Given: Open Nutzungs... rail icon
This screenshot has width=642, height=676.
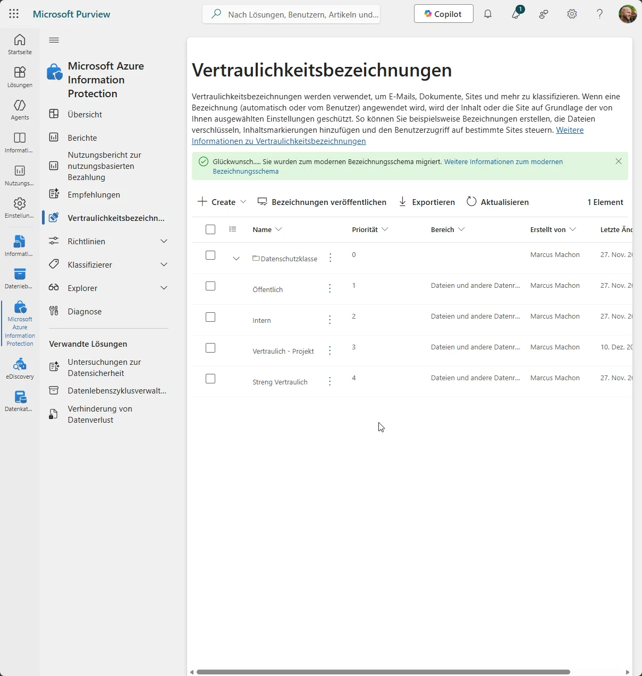Looking at the screenshot, I should [x=20, y=175].
